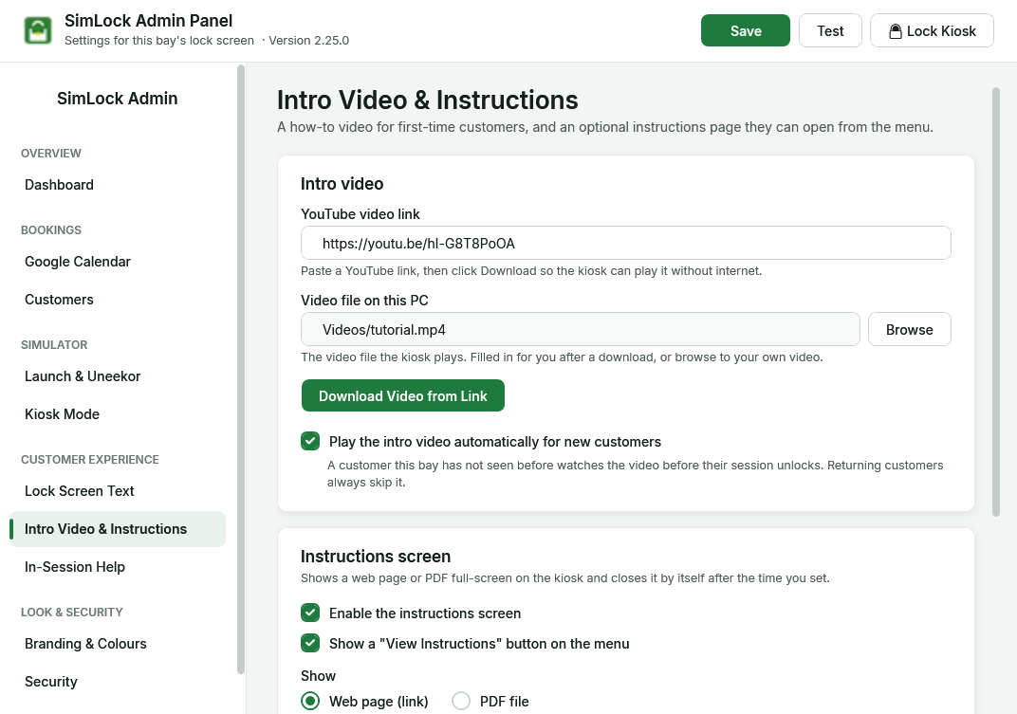Click the "LOOK & SECURITY" section label
The height and width of the screenshot is (714, 1017).
(72, 613)
